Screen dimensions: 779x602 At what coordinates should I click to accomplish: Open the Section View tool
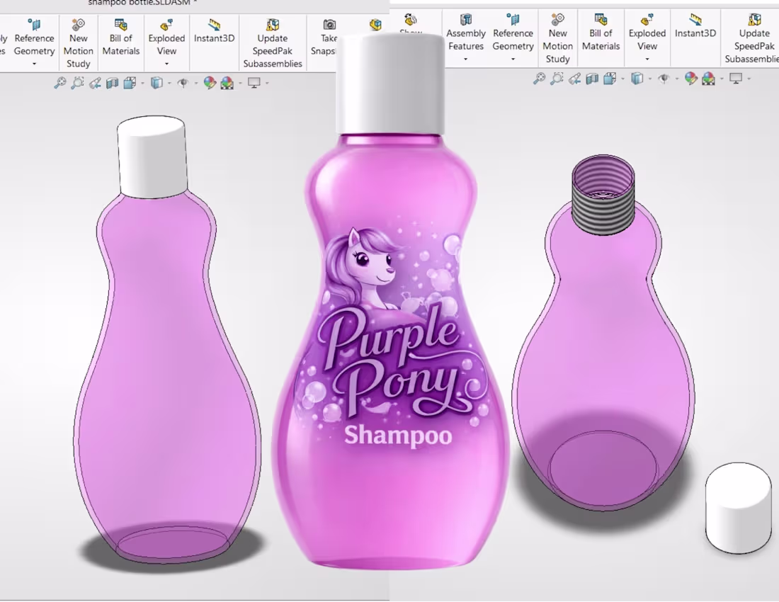(112, 82)
